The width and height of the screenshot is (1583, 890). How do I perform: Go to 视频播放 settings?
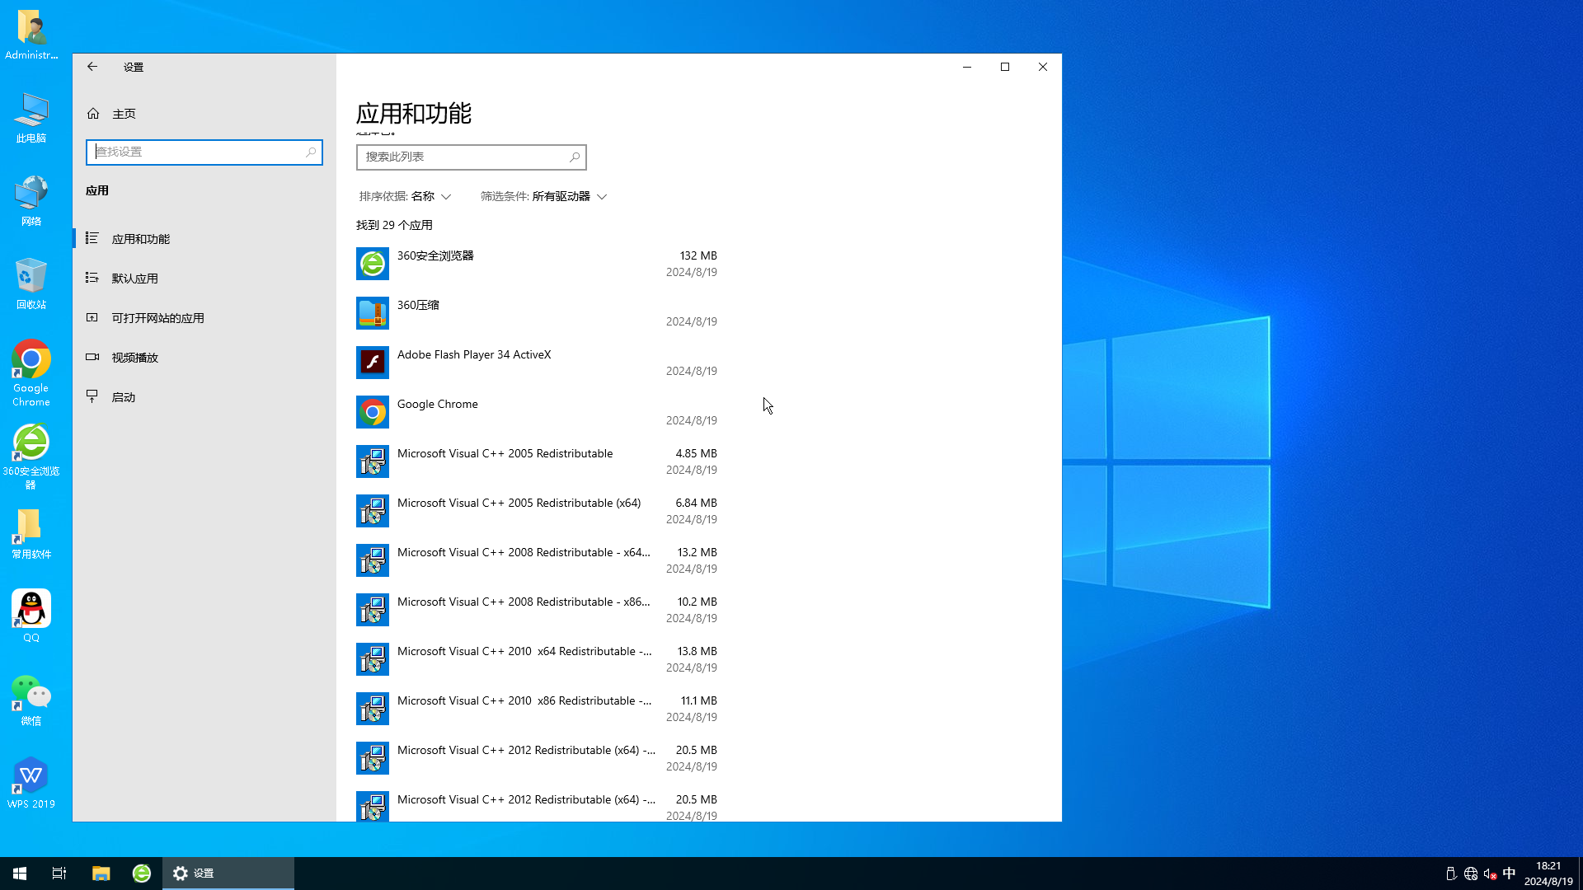click(204, 358)
